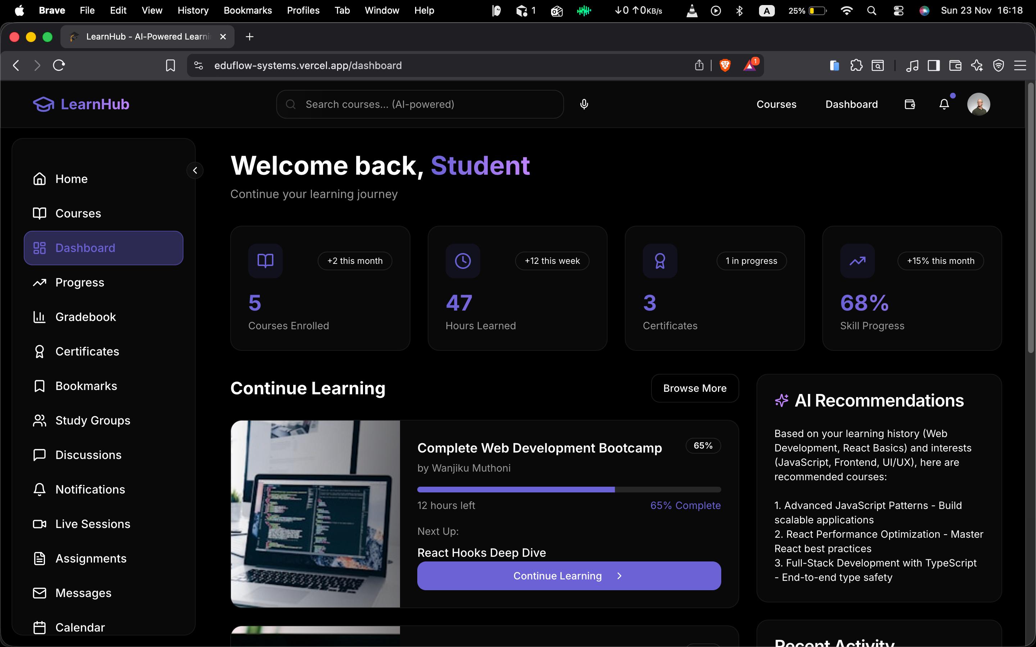
Task: Open the notifications bell in header
Action: click(944, 104)
